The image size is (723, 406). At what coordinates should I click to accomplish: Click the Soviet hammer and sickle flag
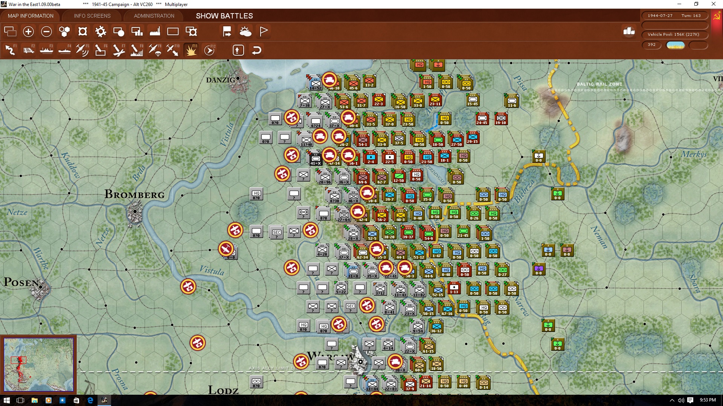coord(717,17)
